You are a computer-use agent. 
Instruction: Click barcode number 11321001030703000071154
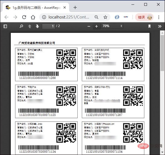click(x=104, y=151)
